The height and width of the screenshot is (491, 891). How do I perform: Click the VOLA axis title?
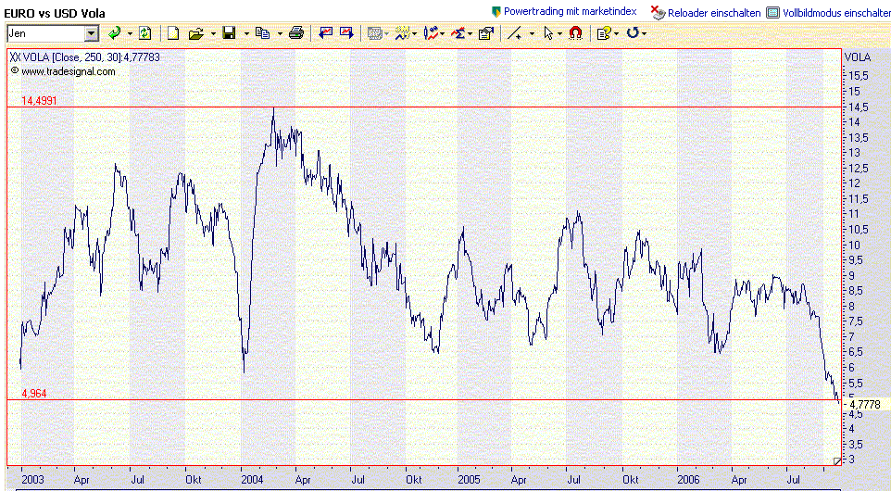[x=858, y=57]
